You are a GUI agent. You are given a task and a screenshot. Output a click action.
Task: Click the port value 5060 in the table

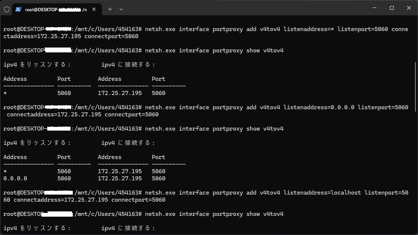point(64,93)
